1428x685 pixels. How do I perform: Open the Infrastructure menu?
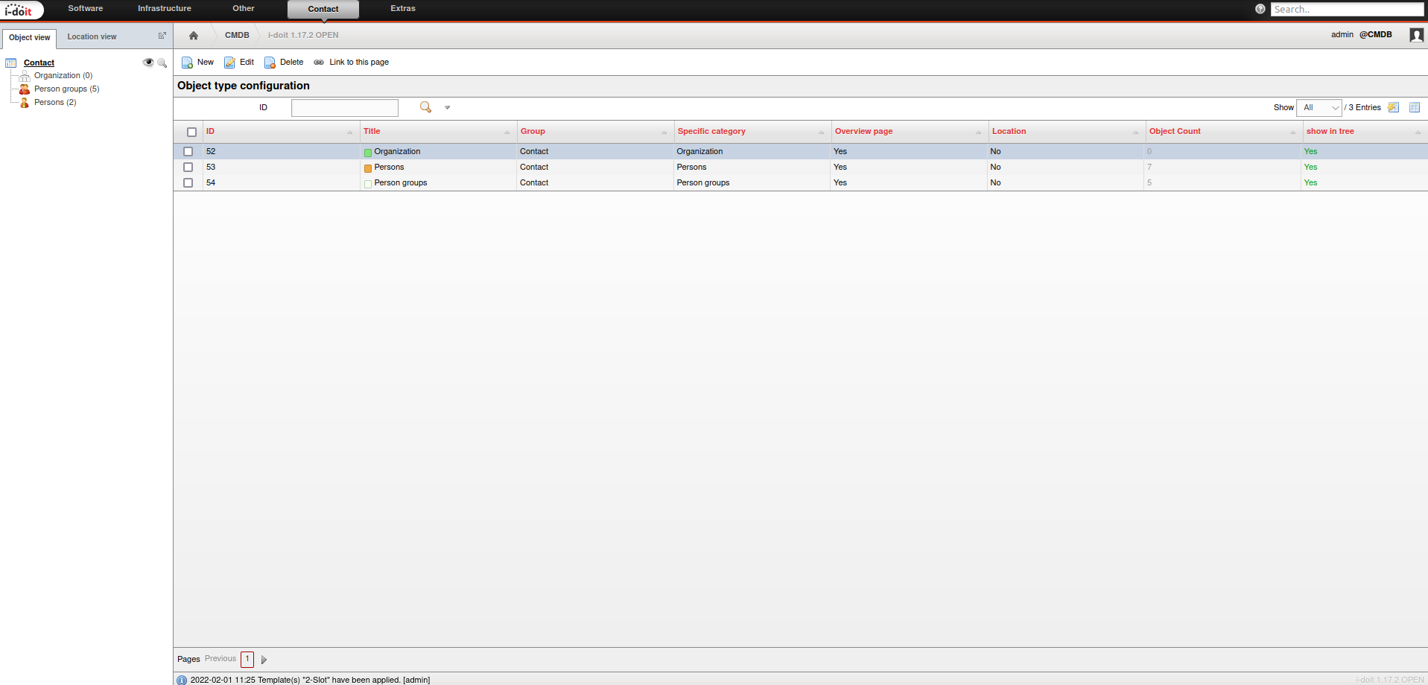point(164,9)
